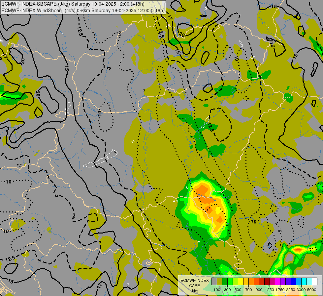Click the '100' legend value
The image size is (323, 296).
point(217,290)
